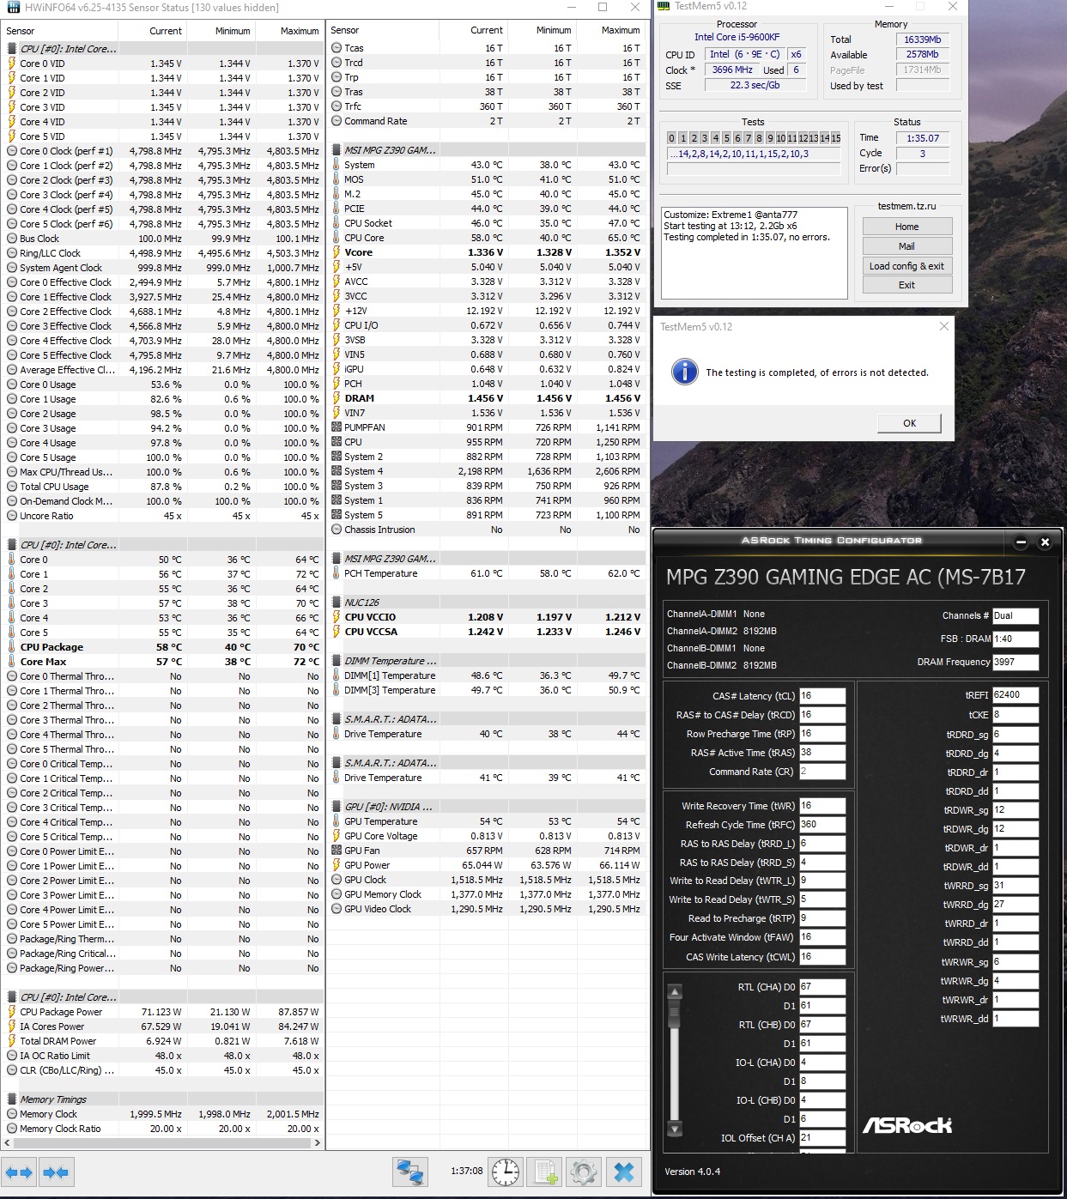Select the GPU Memory Clock row
The height and width of the screenshot is (1199, 1067).
487,894
